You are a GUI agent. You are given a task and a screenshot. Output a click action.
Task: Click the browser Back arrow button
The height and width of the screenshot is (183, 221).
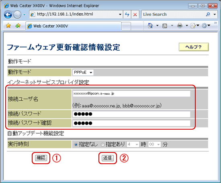(x=8, y=14)
